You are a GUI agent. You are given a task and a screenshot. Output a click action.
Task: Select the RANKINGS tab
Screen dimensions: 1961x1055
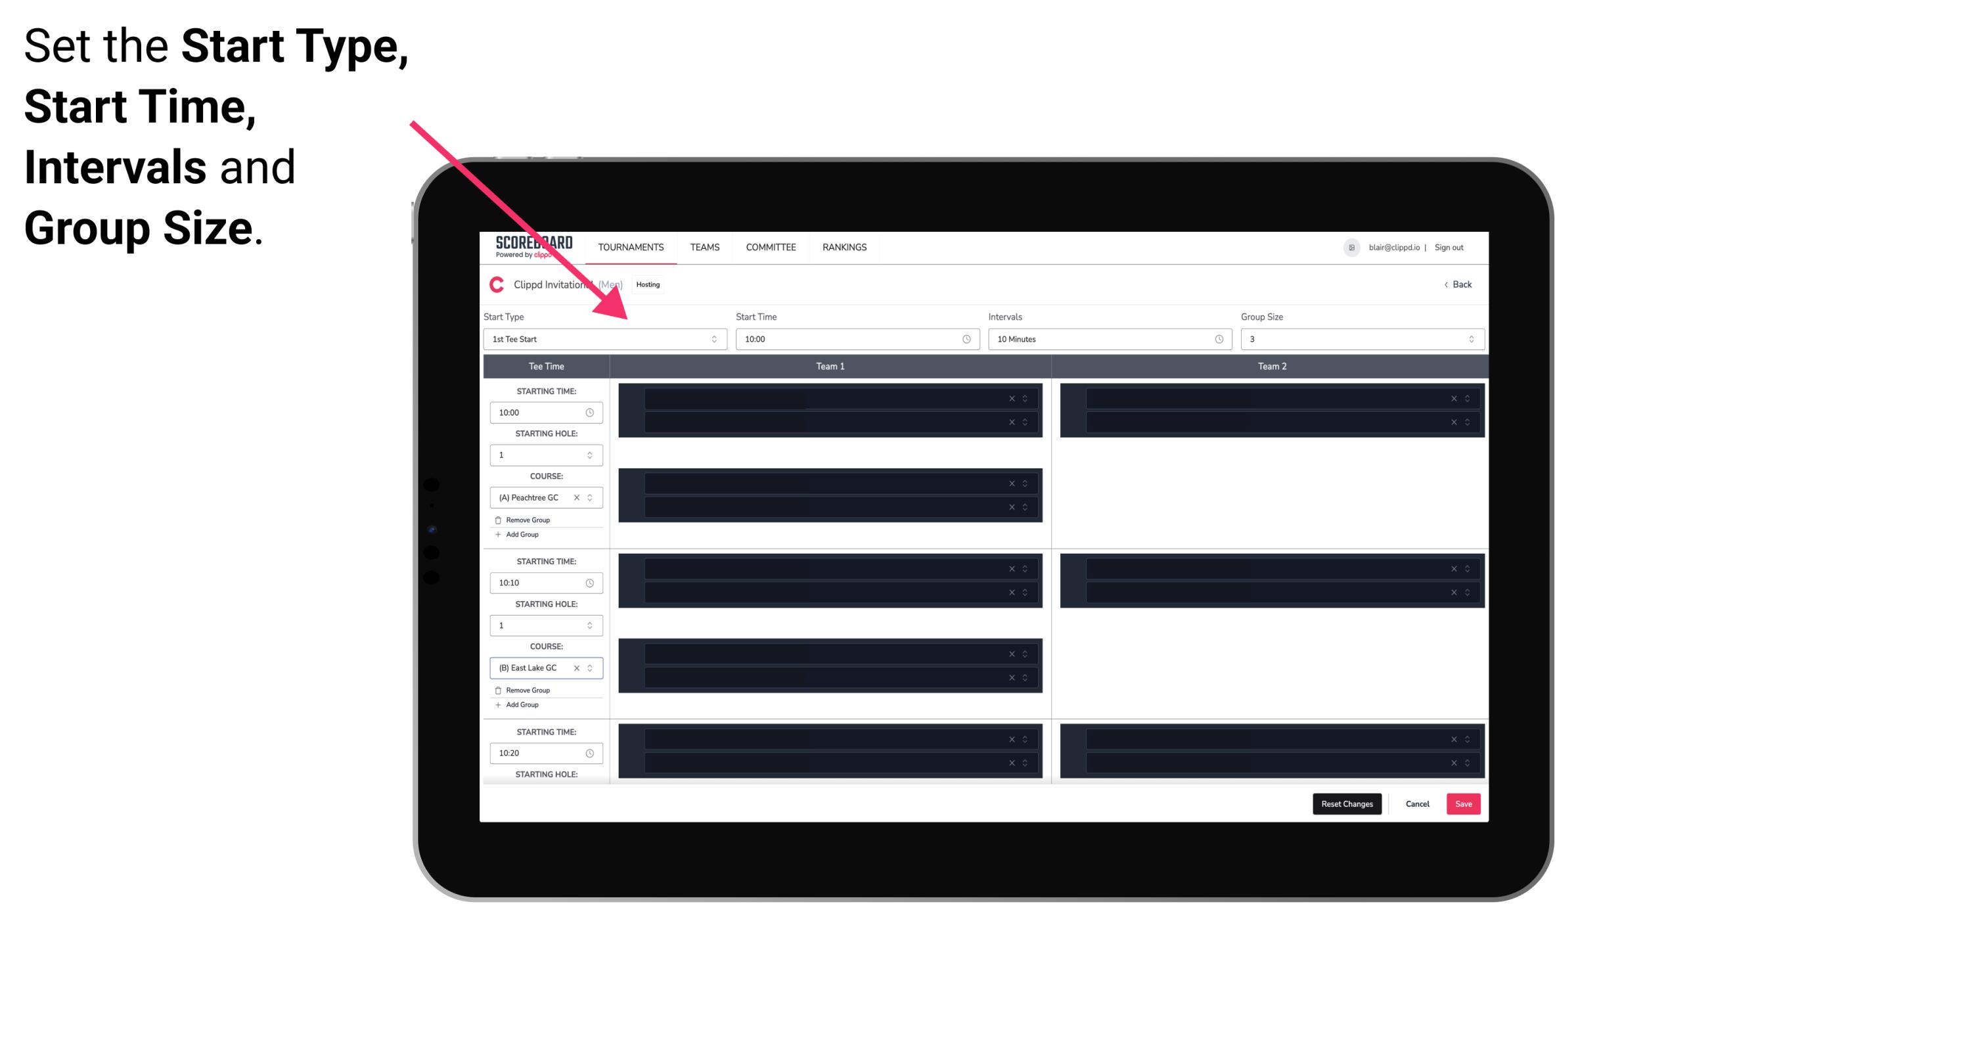click(845, 247)
